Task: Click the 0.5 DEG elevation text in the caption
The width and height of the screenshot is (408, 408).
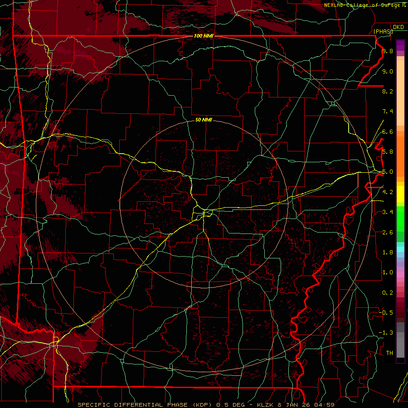Action: click(x=232, y=405)
